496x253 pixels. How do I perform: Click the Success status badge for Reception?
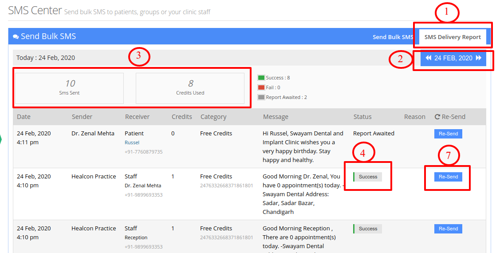point(368,229)
